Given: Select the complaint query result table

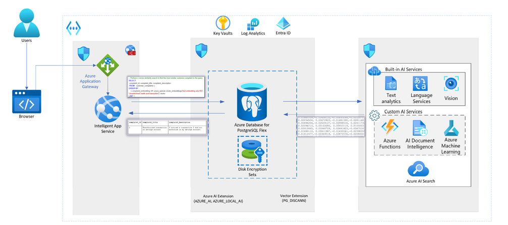Looking at the screenshot, I should 167,127.
